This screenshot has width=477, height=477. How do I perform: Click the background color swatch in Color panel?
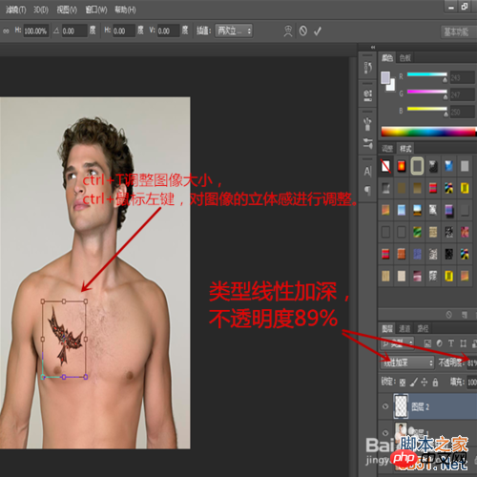tap(392, 86)
